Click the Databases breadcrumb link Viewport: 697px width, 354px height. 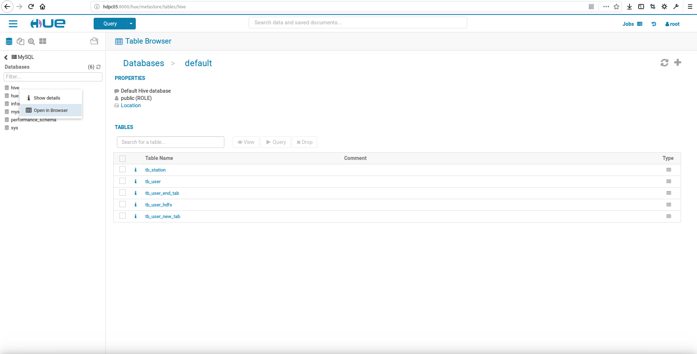(x=143, y=63)
